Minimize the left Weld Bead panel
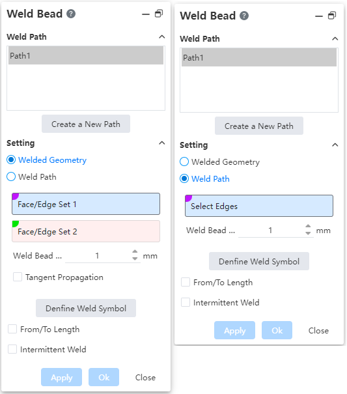The image size is (347, 394). click(x=146, y=14)
